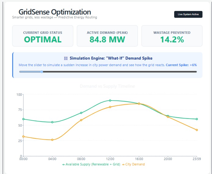Click the green supply point at 08:00
This screenshot has height=174, width=212.
(x=81, y=113)
